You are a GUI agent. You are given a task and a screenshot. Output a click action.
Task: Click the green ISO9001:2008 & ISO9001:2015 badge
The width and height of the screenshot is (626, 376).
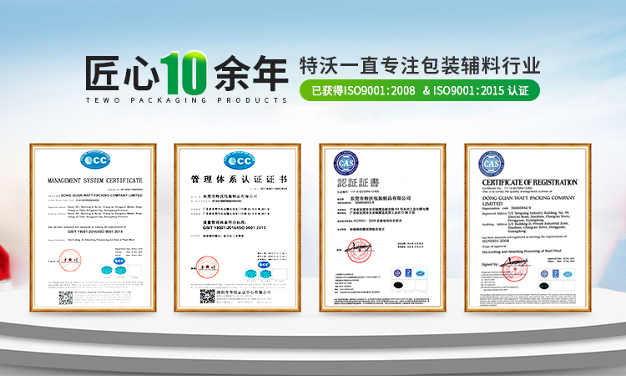click(420, 90)
